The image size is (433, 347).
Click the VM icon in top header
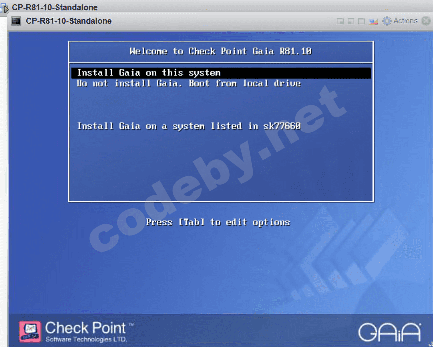pyautogui.click(x=4, y=8)
